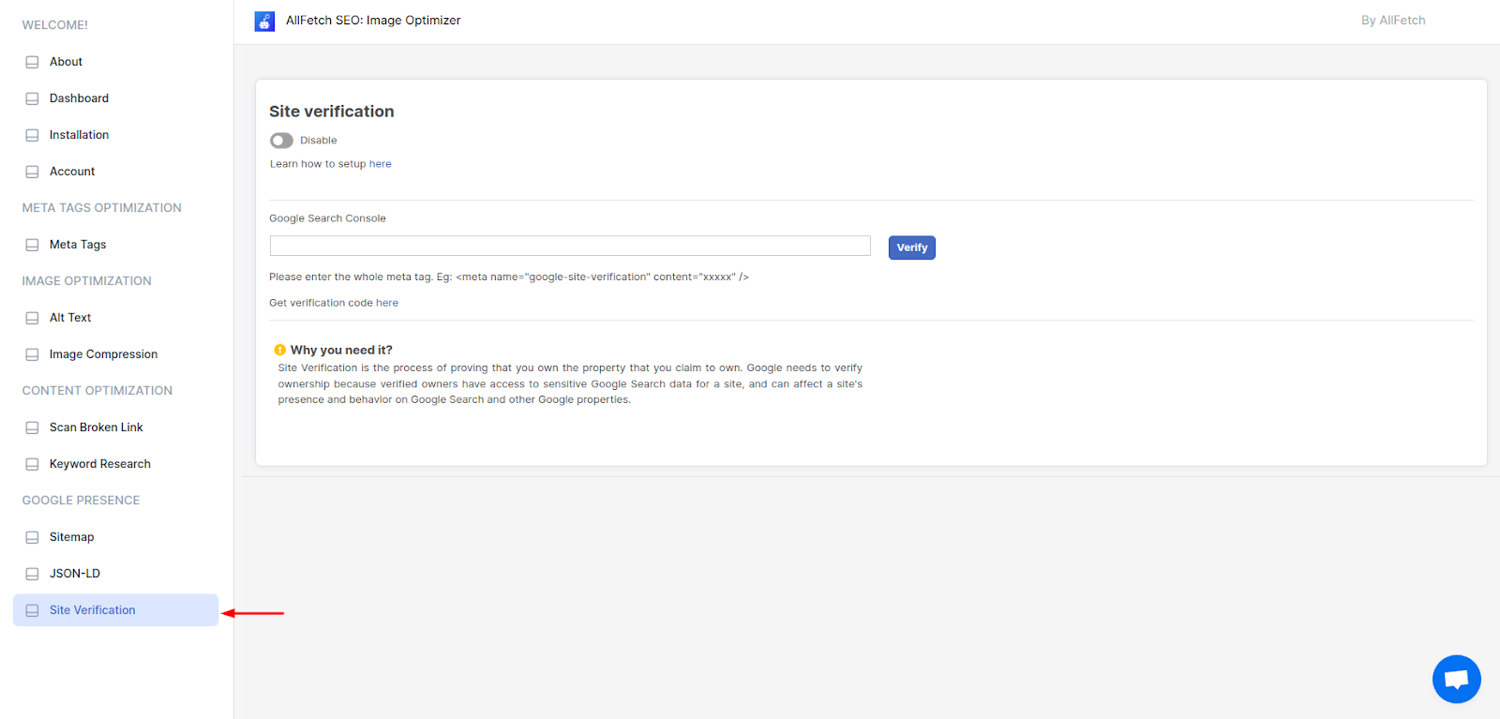Screen dimensions: 1500x719
Task: Click the icon beside About
Action: coord(32,62)
